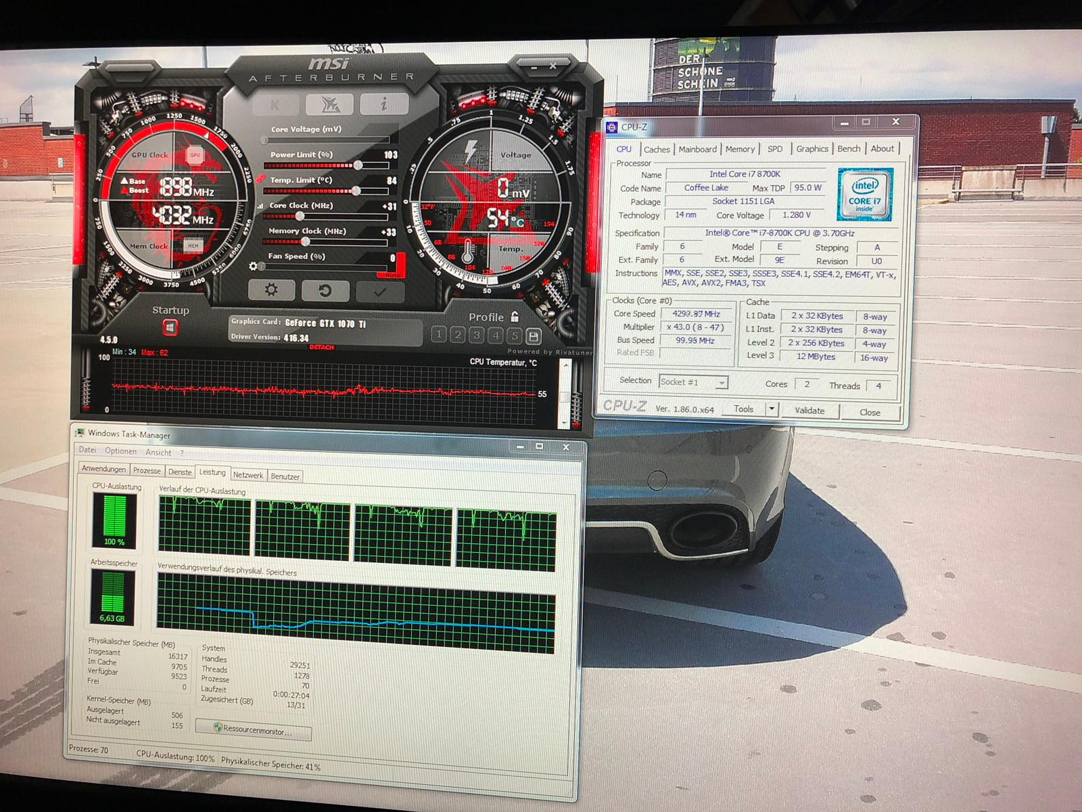Select Afterburner profile slot 5
The image size is (1082, 812).
click(x=515, y=336)
